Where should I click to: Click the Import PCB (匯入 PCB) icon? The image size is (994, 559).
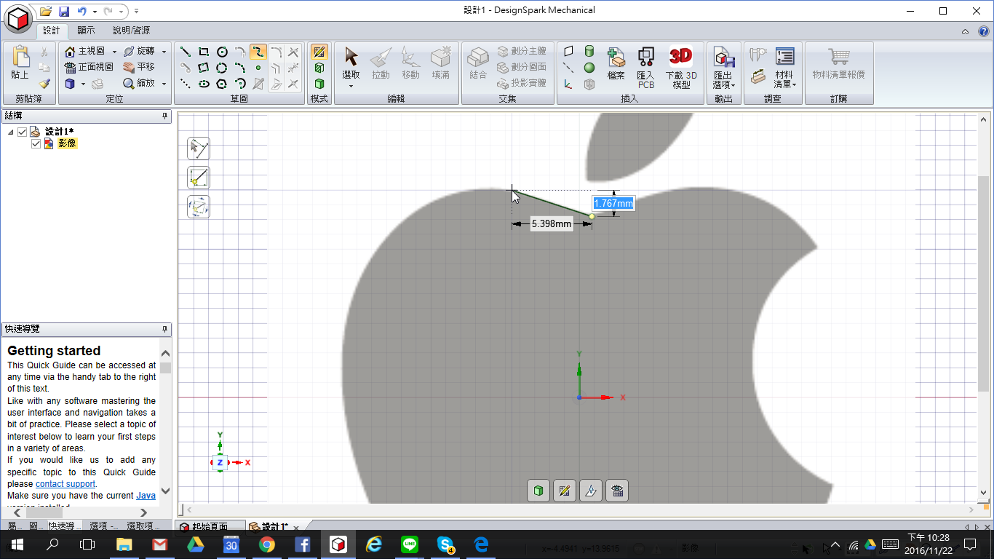pyautogui.click(x=645, y=57)
